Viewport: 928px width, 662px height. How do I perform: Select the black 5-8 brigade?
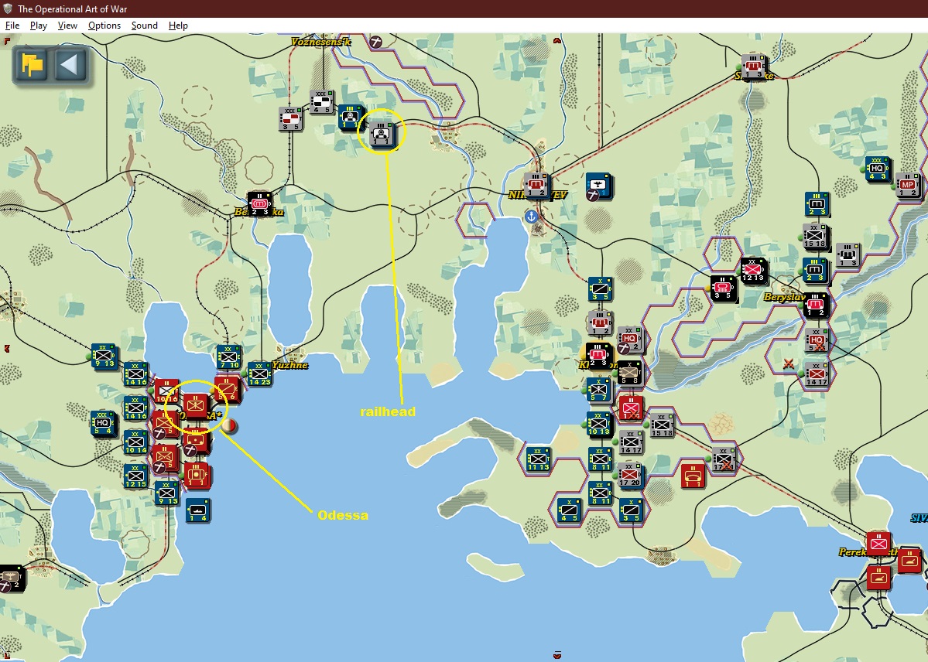coord(630,373)
